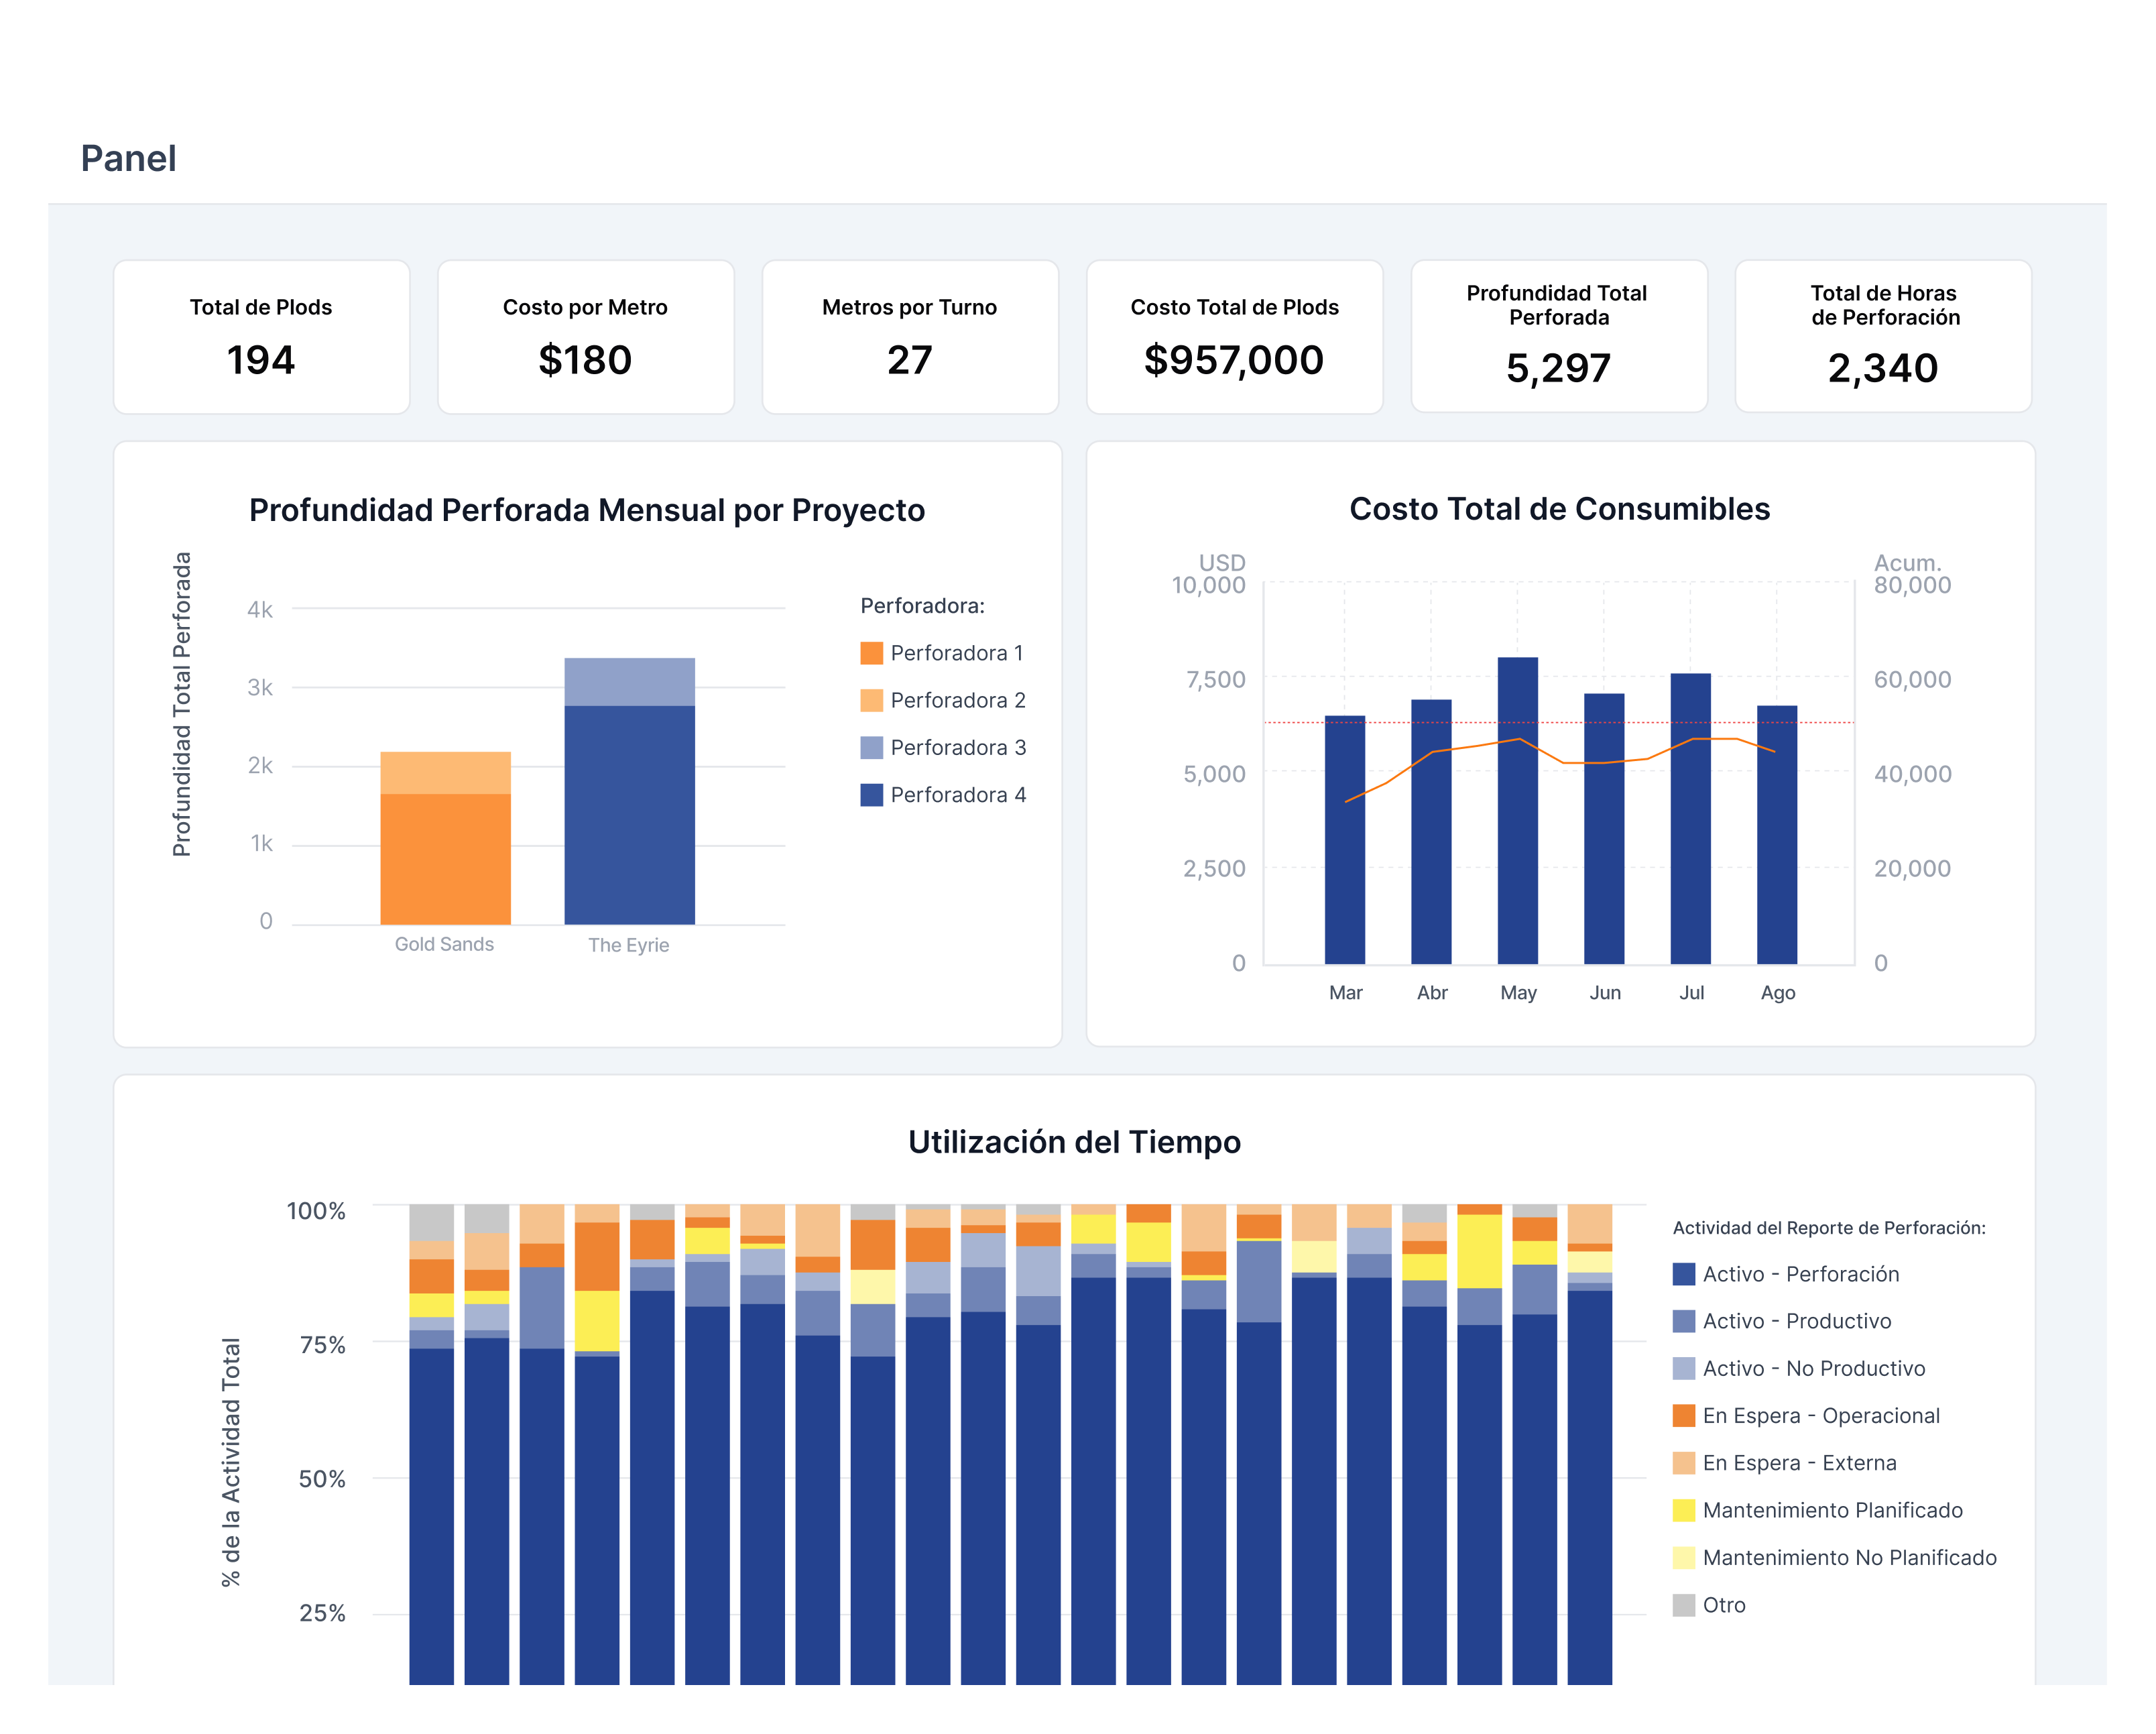
Task: Click the Mar consumables bar
Action: (1345, 840)
